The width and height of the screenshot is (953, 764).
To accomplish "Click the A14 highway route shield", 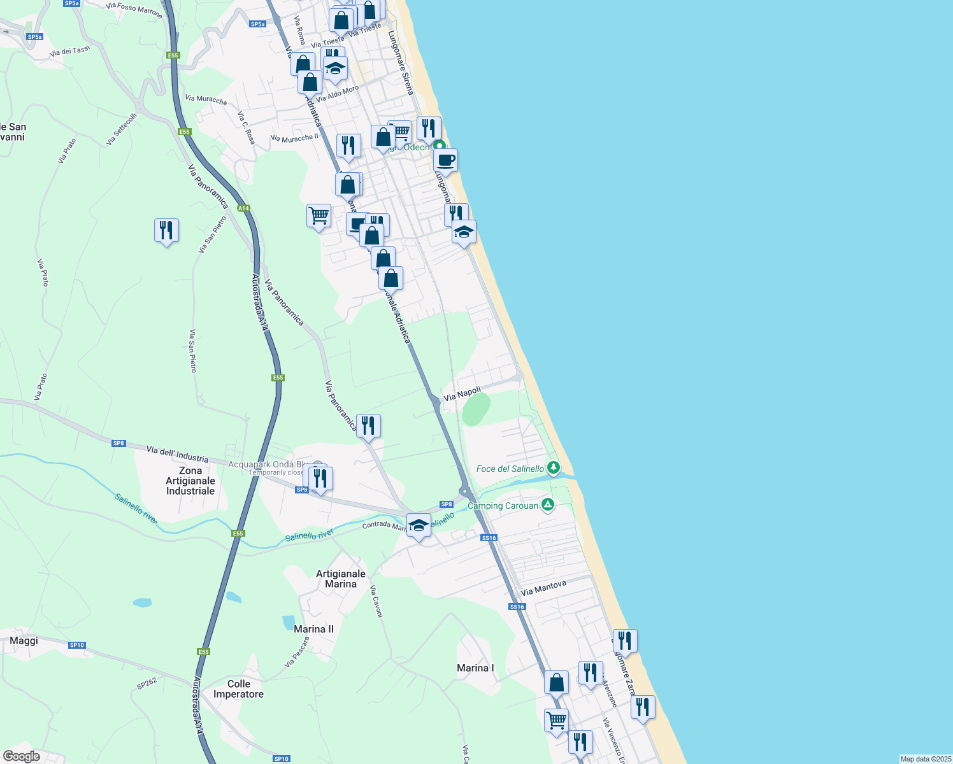I will [243, 208].
